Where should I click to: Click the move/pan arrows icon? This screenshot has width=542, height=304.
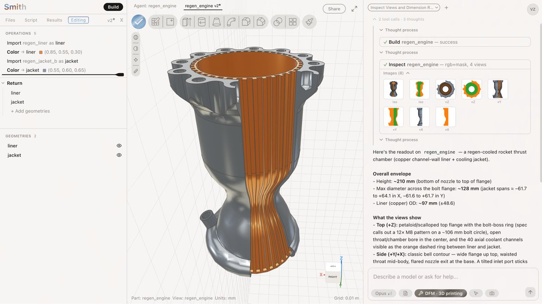136,60
